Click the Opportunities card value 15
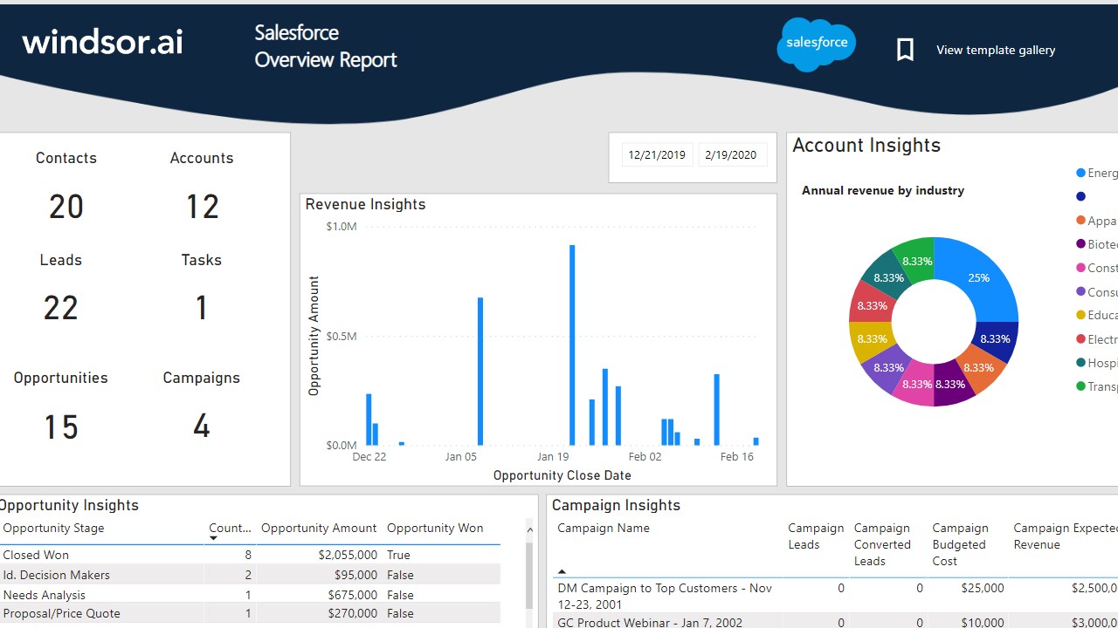This screenshot has height=628, width=1118. click(x=61, y=427)
